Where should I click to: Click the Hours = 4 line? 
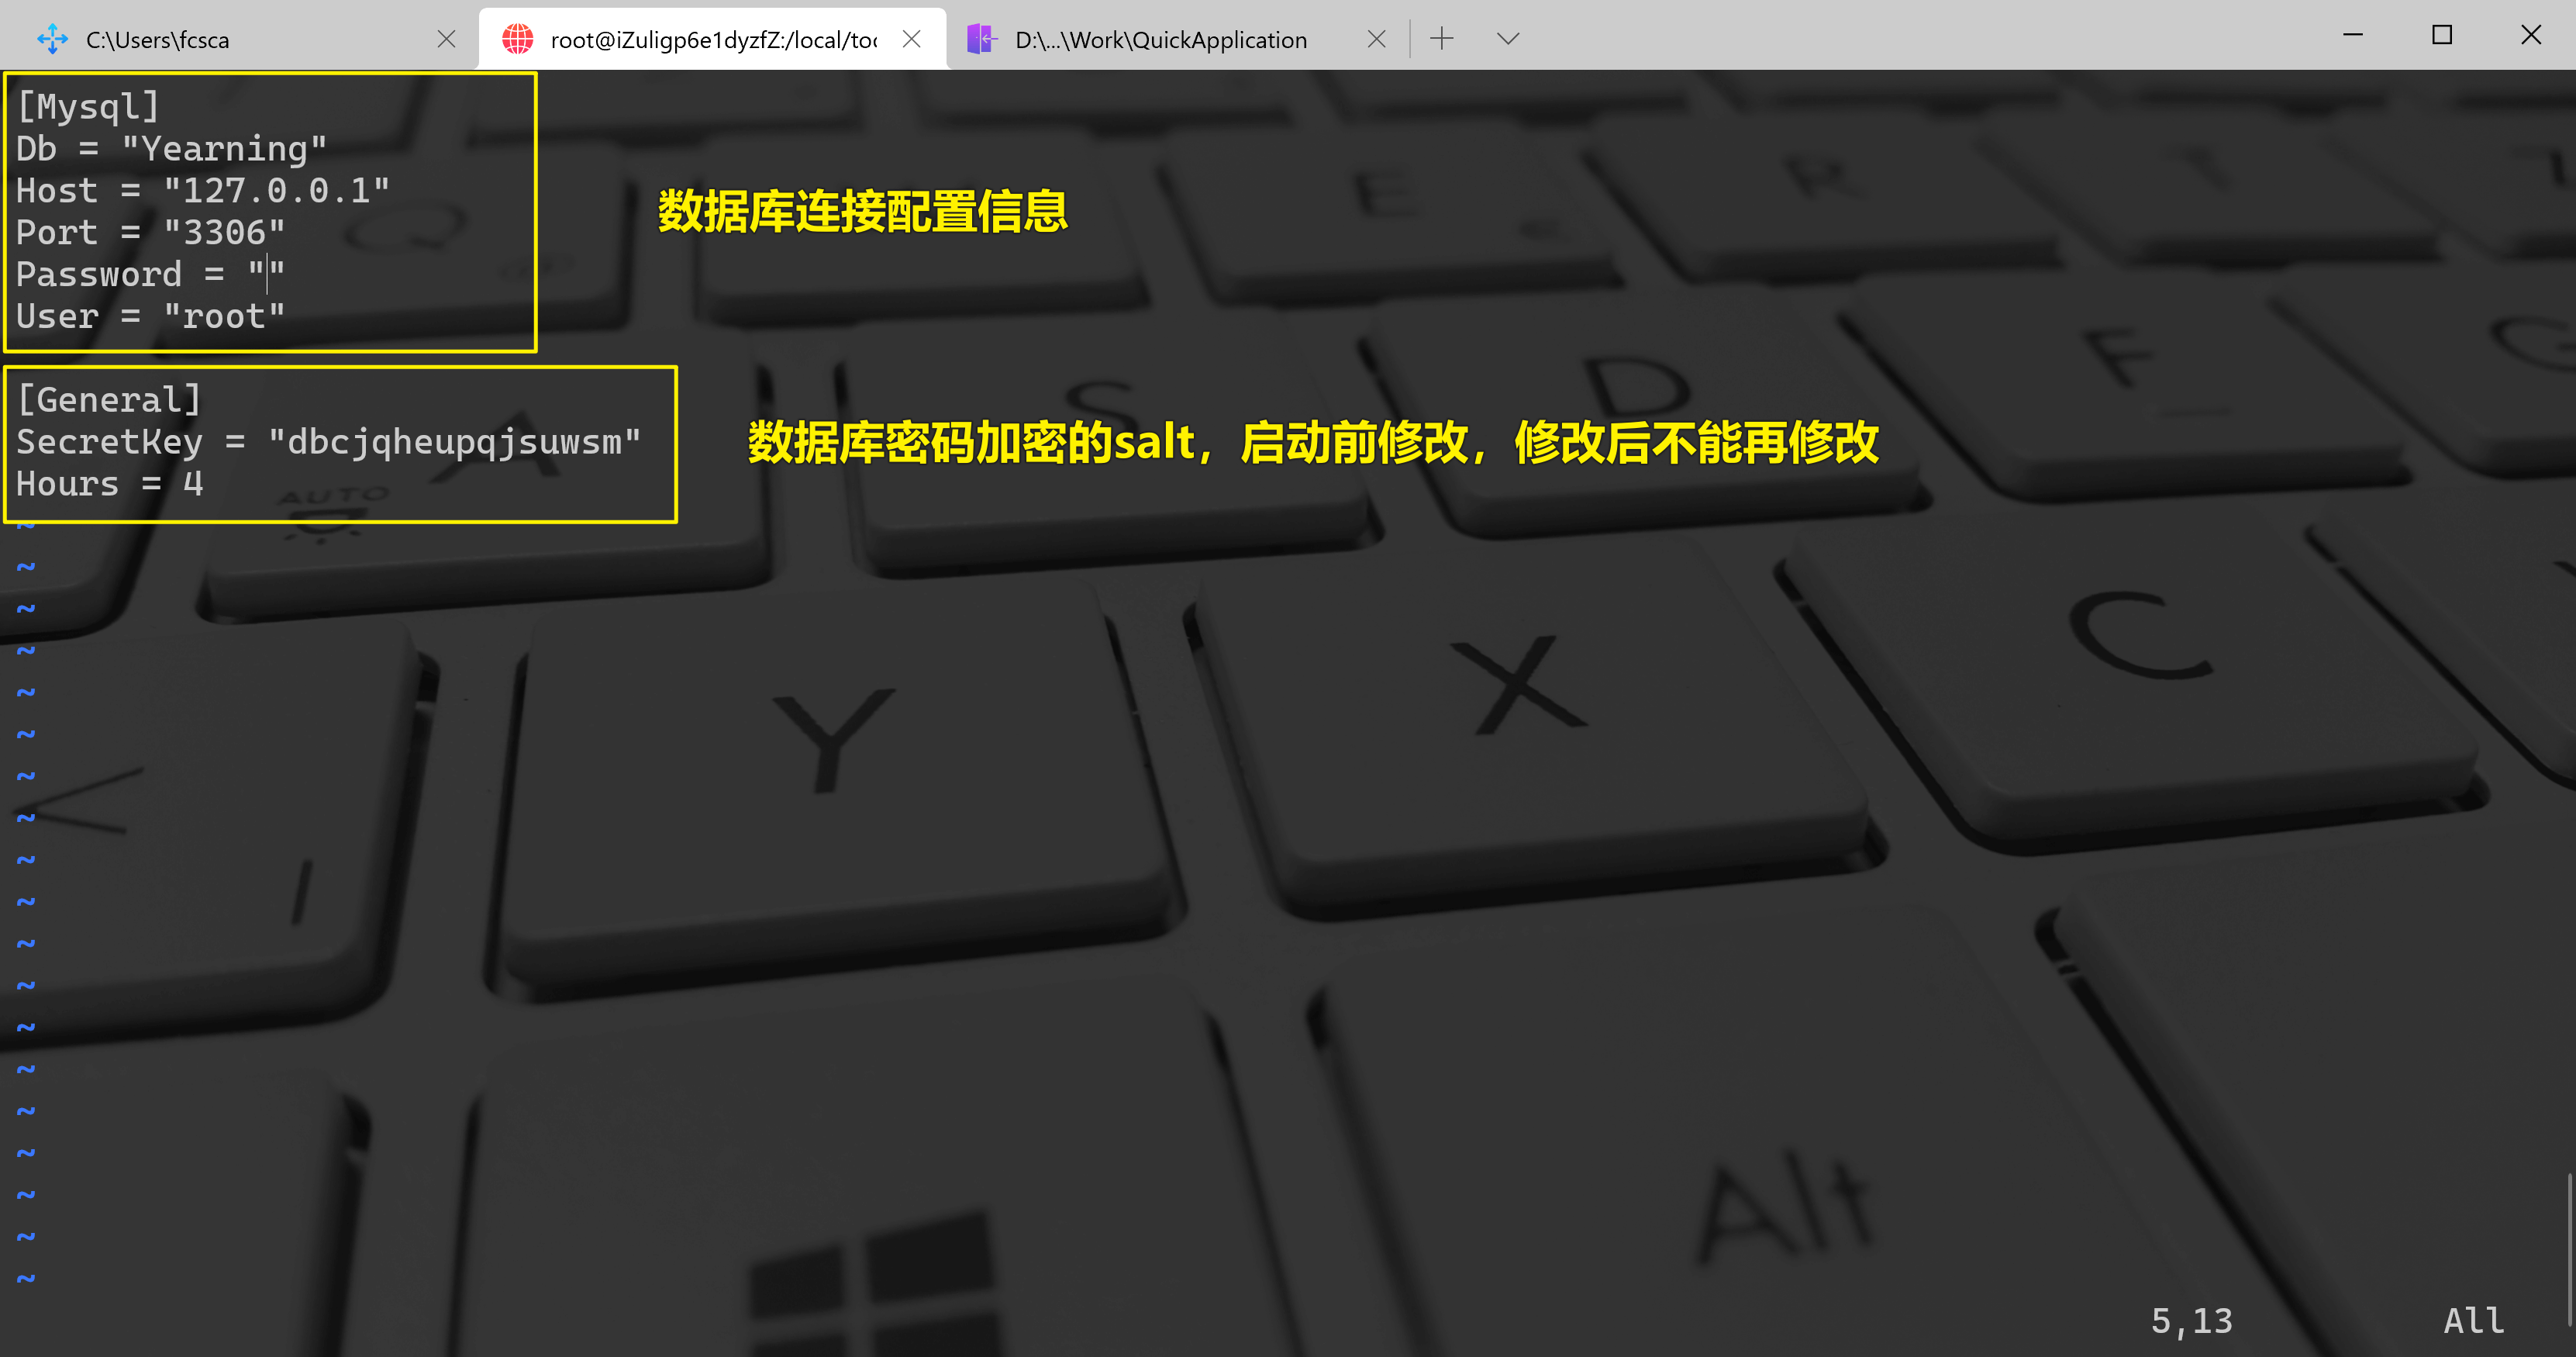110,484
